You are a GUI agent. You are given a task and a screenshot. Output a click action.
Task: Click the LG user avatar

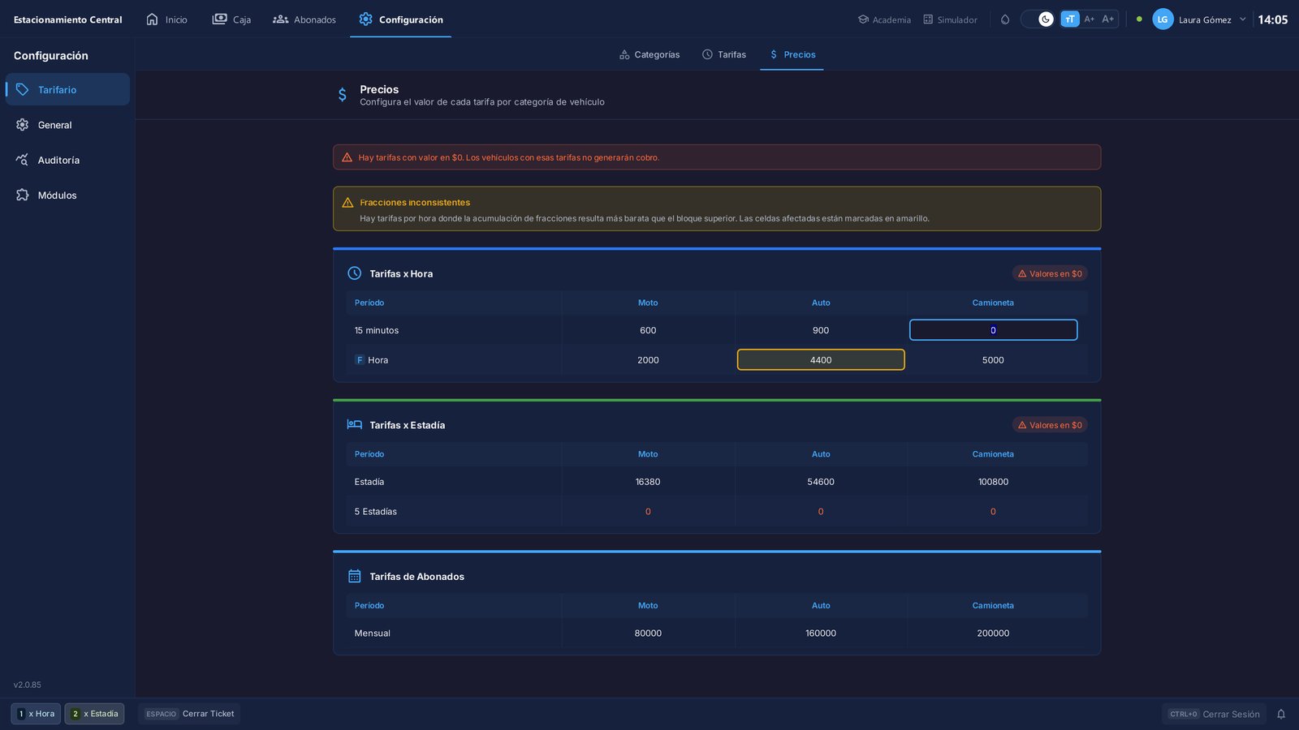coord(1163,19)
